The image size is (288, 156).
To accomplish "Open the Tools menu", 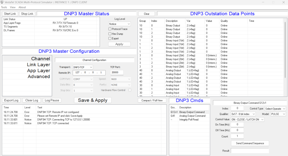I will [4, 7].
